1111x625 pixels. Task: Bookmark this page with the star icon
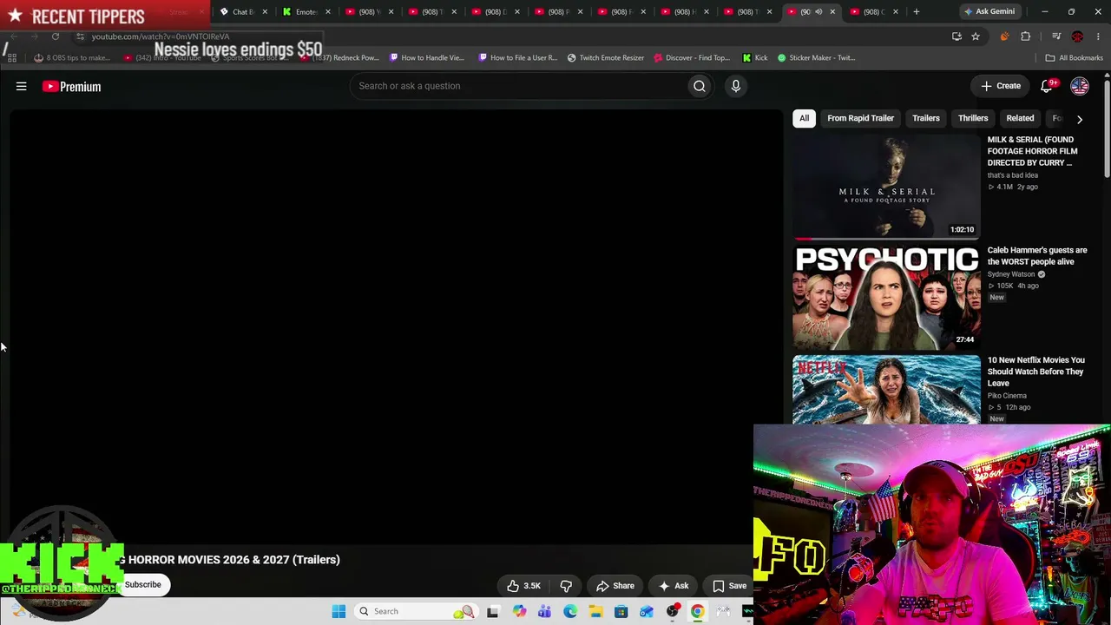976,36
